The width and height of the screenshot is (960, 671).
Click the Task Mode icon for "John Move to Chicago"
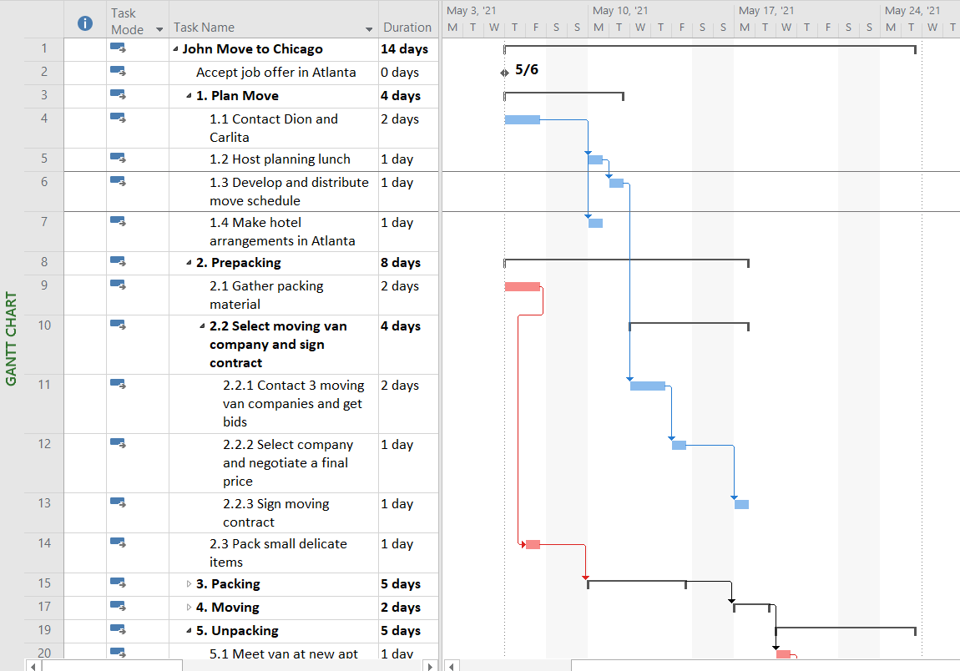pos(117,48)
